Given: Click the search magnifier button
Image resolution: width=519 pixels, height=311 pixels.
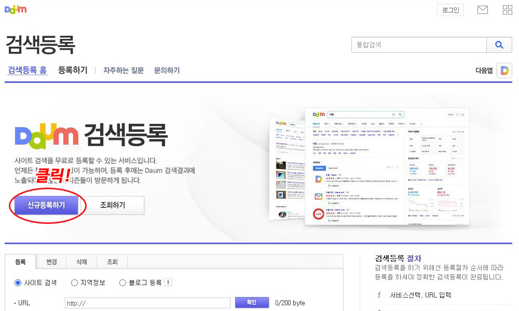Looking at the screenshot, I should 499,45.
